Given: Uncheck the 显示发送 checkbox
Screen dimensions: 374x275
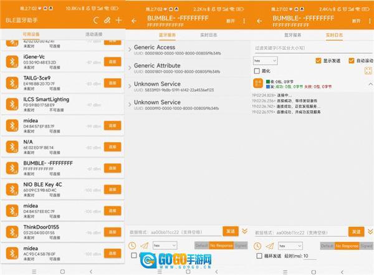Looking at the screenshot, I should (x=320, y=60).
